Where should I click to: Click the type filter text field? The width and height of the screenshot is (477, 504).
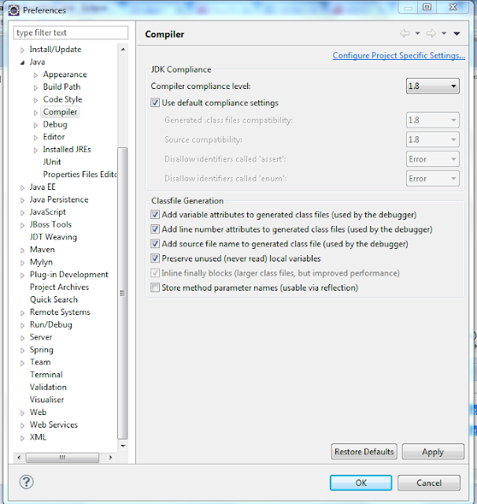(x=71, y=33)
